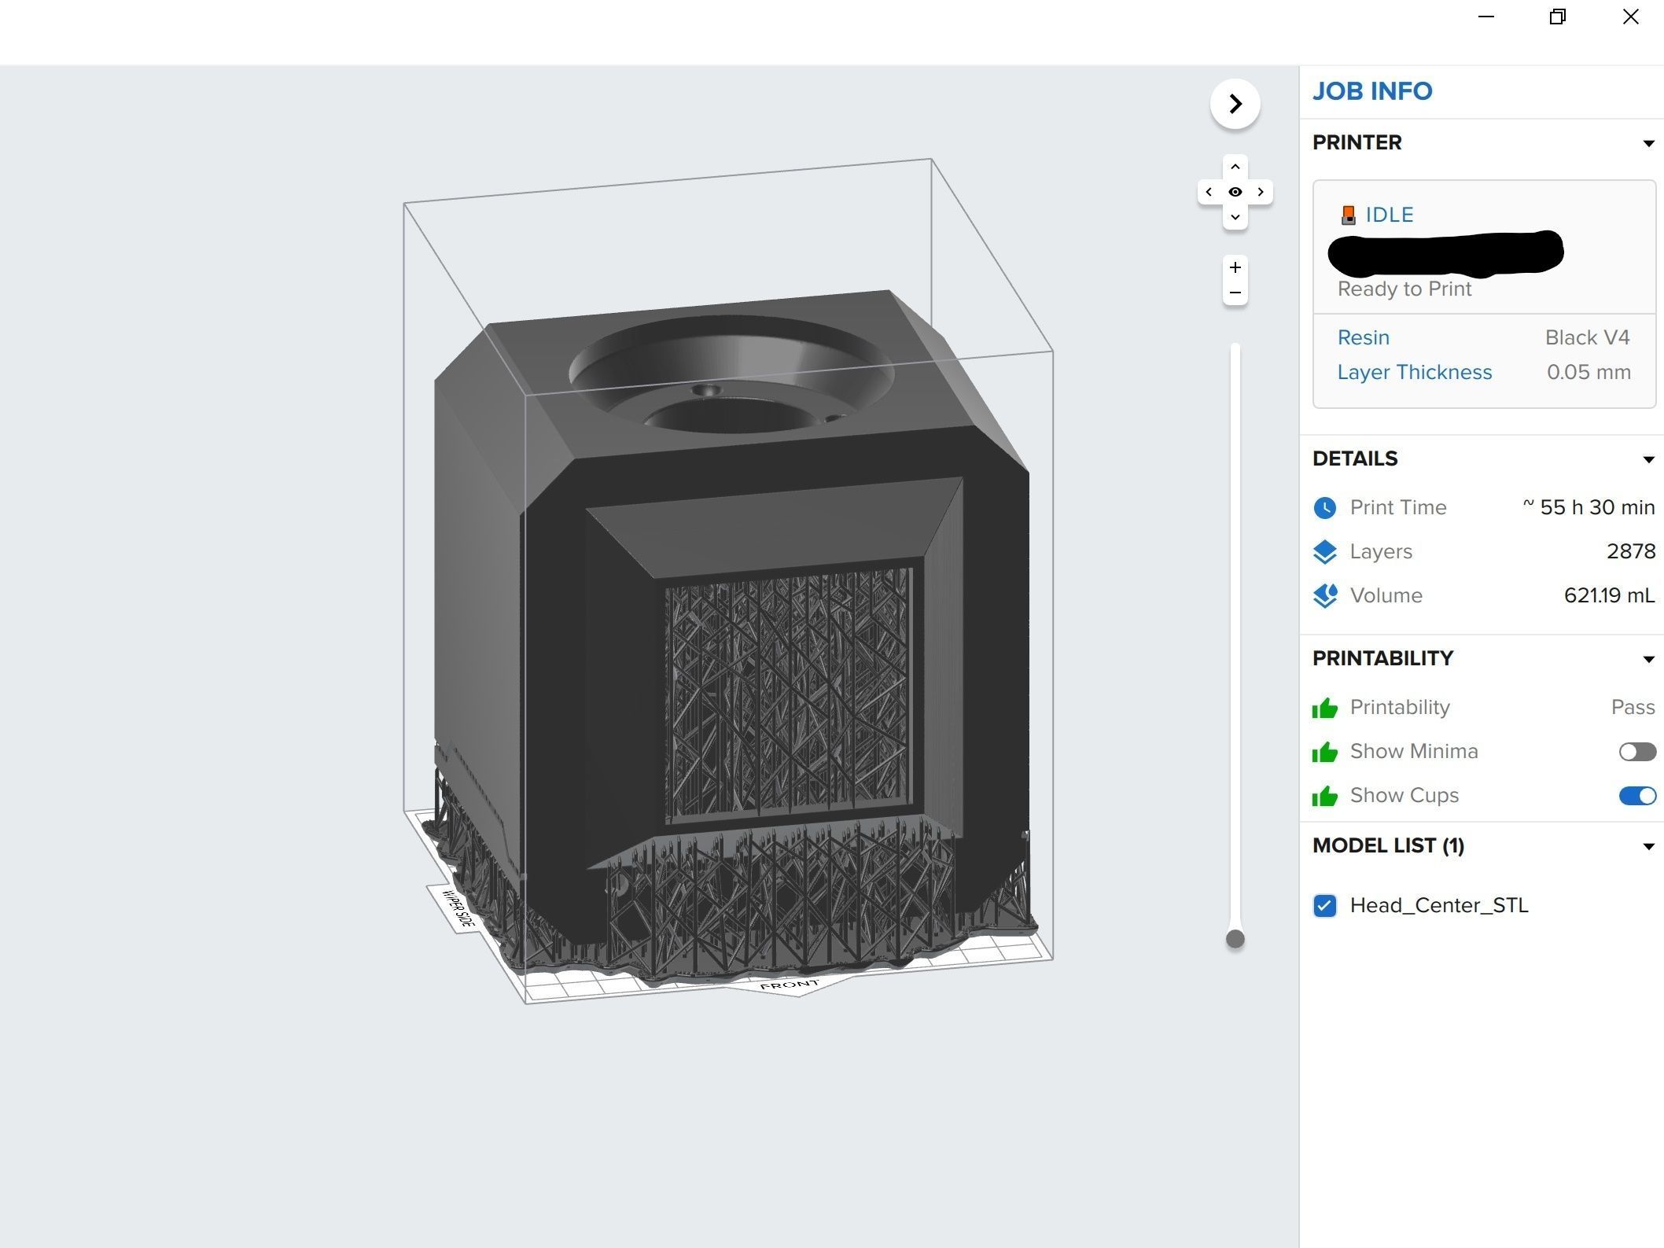Zoom in with the plus button

(x=1235, y=267)
